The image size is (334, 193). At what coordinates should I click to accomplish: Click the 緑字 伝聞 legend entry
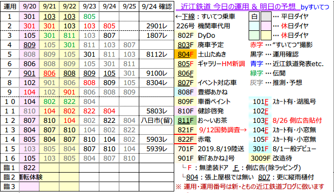[x=268, y=73]
